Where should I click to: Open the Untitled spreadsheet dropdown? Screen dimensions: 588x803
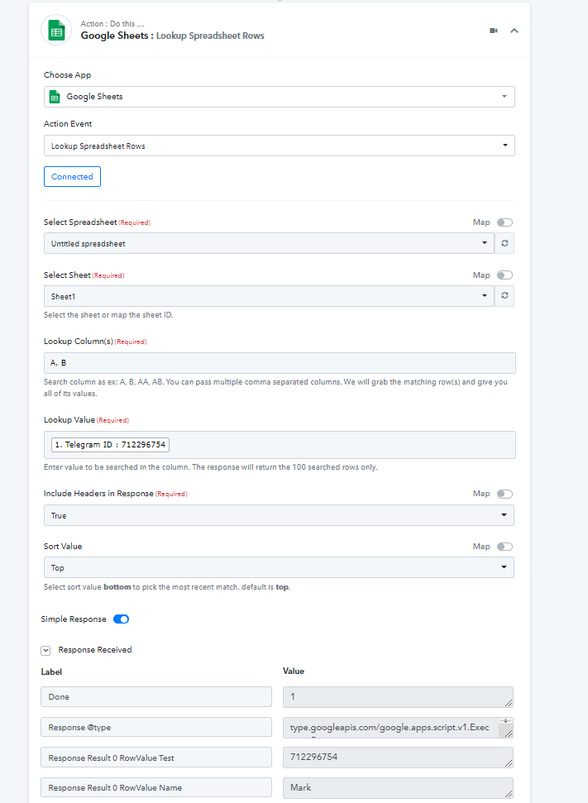click(x=269, y=243)
